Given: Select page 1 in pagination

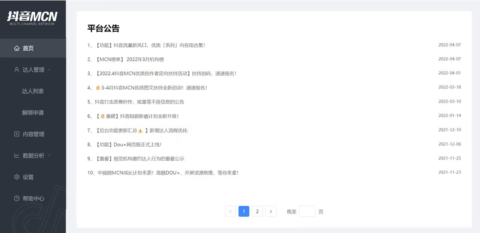Looking at the screenshot, I should (x=244, y=211).
